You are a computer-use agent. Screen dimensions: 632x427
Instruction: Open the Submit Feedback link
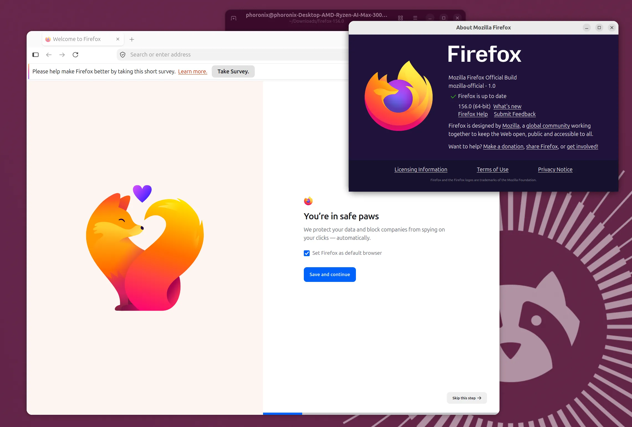pyautogui.click(x=514, y=114)
